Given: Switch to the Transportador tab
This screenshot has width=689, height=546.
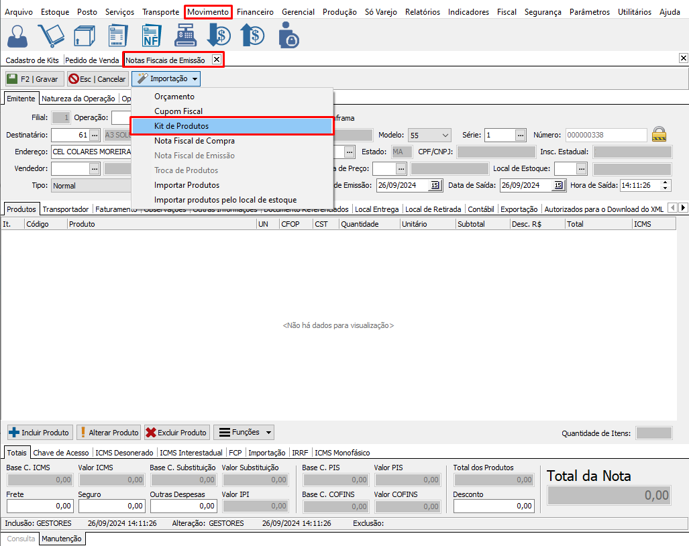Looking at the screenshot, I should click(66, 209).
